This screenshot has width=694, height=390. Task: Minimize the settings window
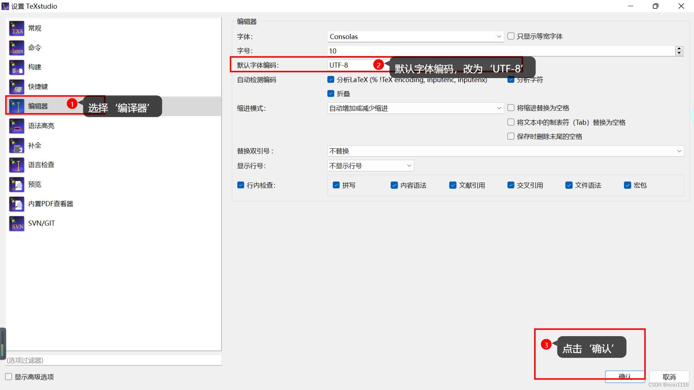(630, 6)
